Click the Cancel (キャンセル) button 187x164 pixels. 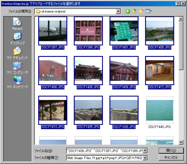[x=171, y=157]
